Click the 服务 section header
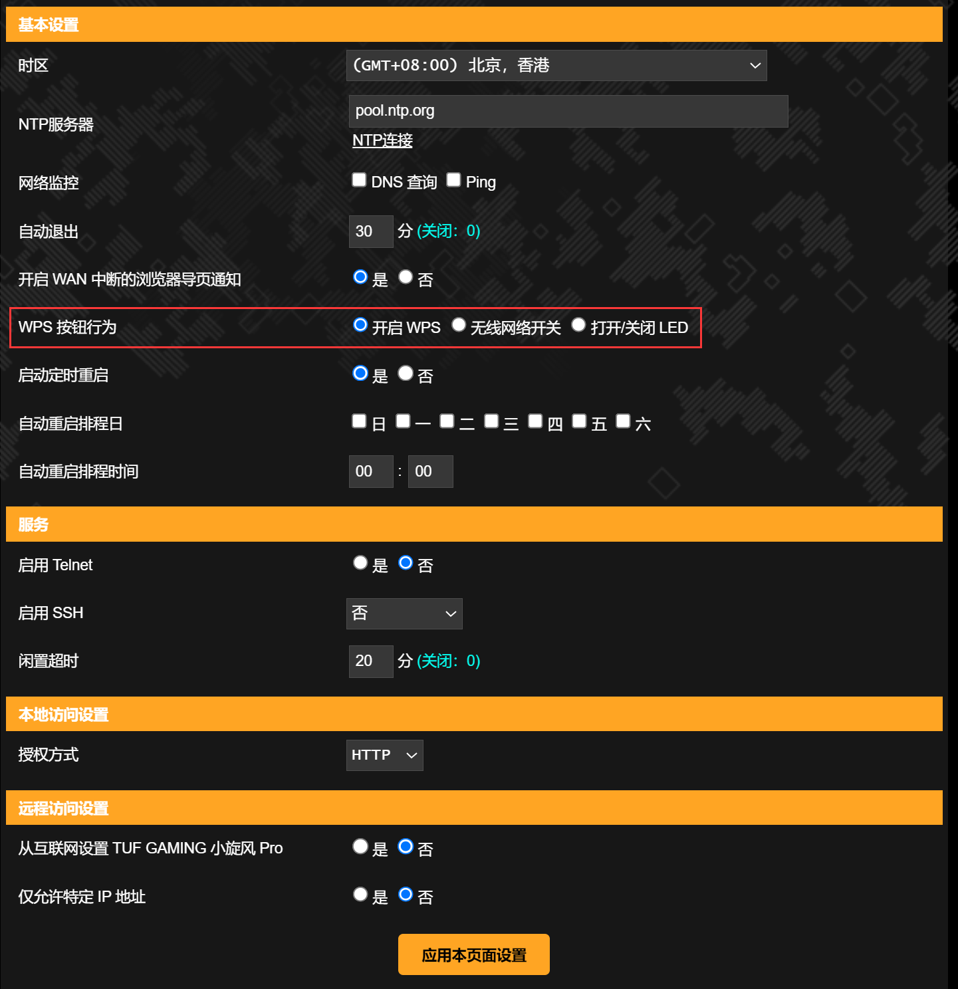 (474, 524)
